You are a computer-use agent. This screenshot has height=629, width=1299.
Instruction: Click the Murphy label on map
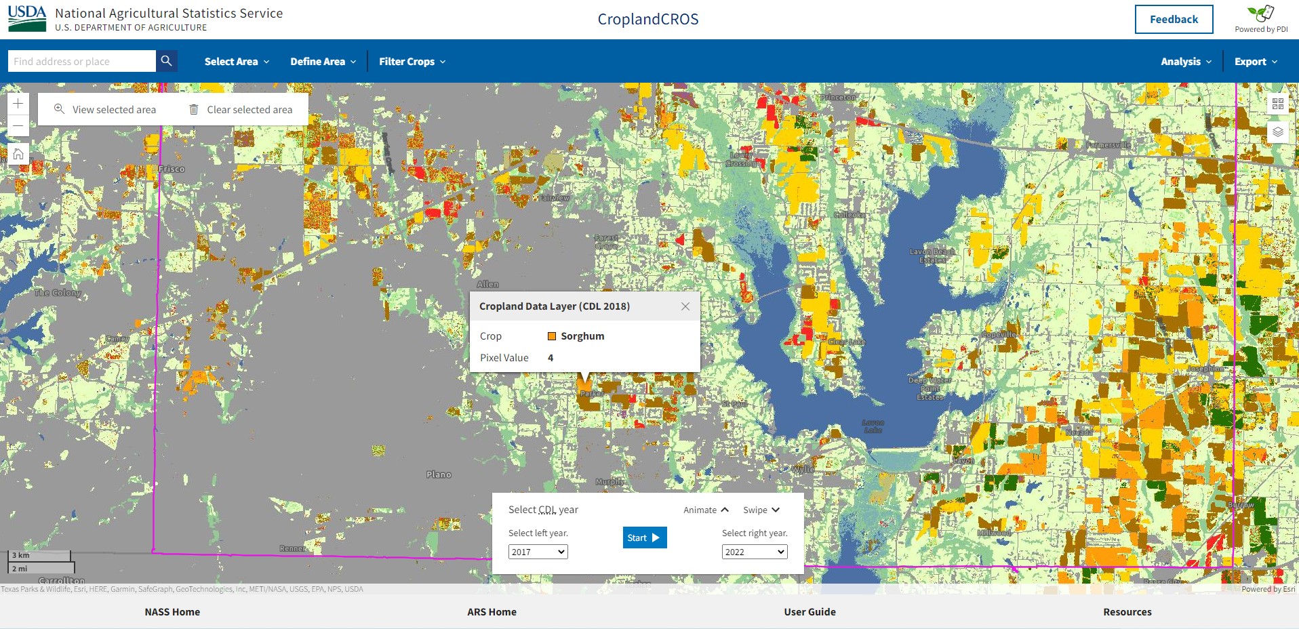tap(610, 482)
